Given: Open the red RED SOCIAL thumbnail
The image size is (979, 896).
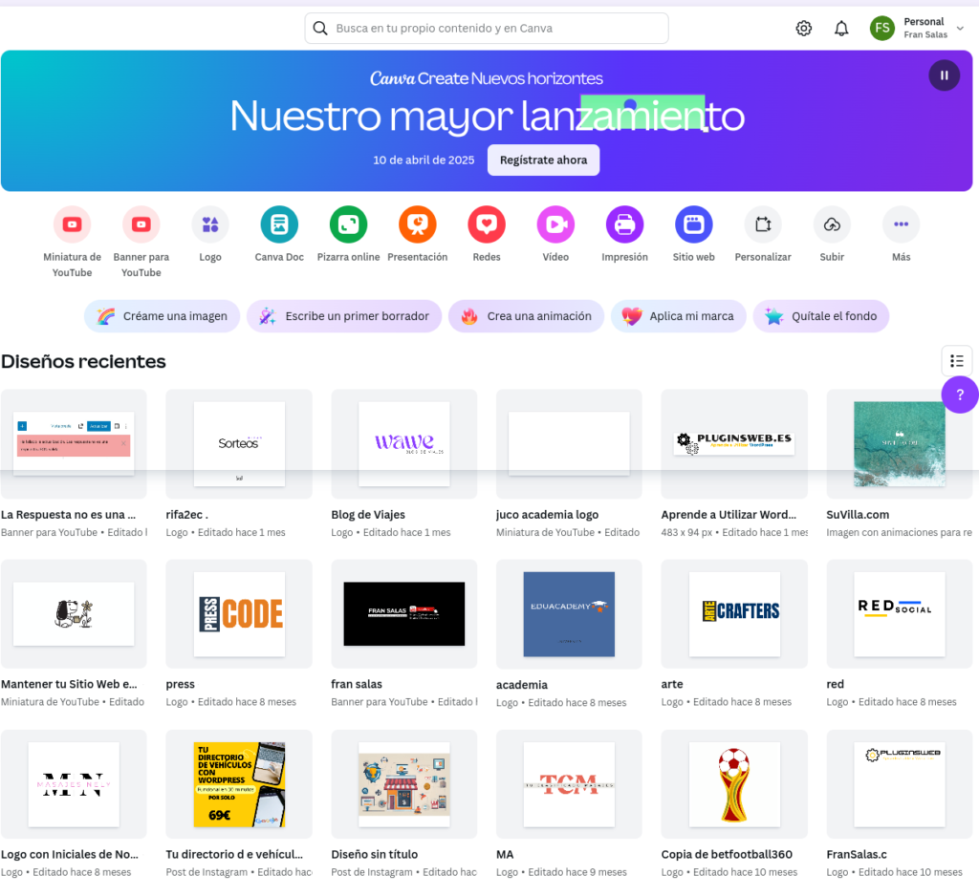Looking at the screenshot, I should point(899,614).
